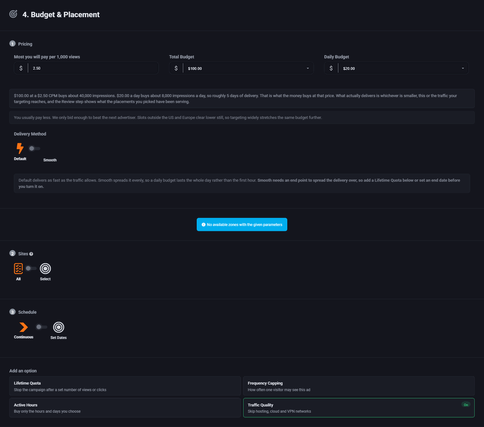Click the Add an option heading
The height and width of the screenshot is (427, 484).
(23, 371)
